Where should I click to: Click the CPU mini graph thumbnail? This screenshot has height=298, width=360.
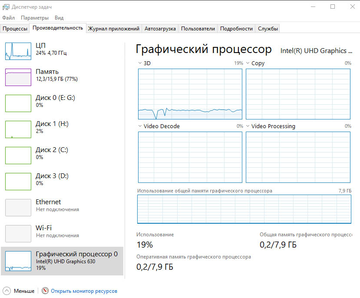pos(18,51)
